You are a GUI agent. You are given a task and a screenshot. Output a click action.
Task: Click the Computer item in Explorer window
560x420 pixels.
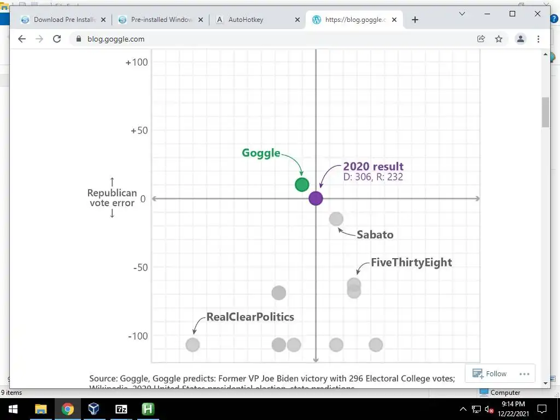pos(500,393)
